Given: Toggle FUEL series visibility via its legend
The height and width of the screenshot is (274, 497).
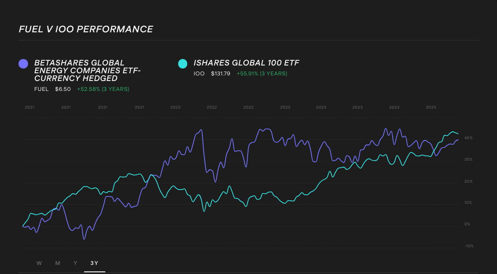Looking at the screenshot, I should [23, 63].
